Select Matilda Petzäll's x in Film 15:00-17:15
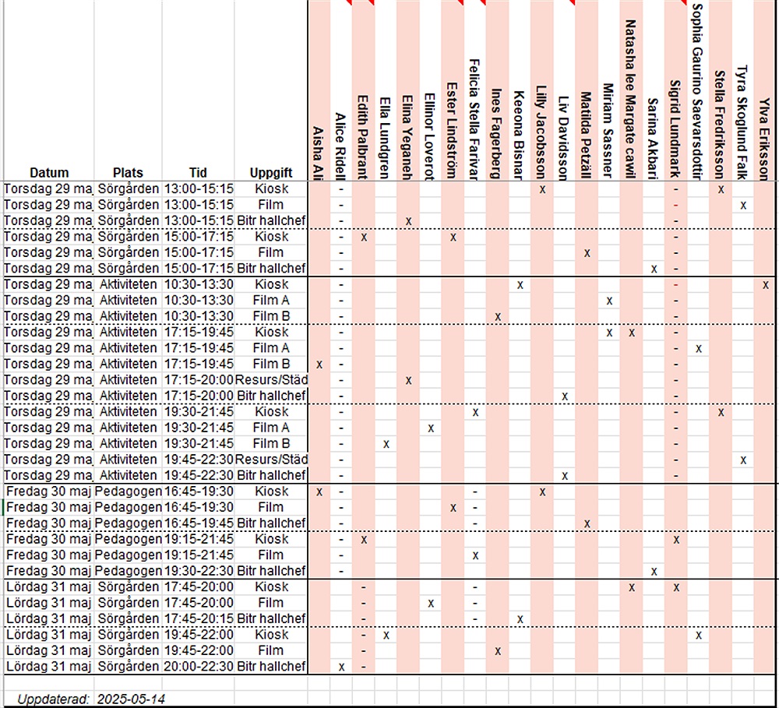 pos(587,253)
